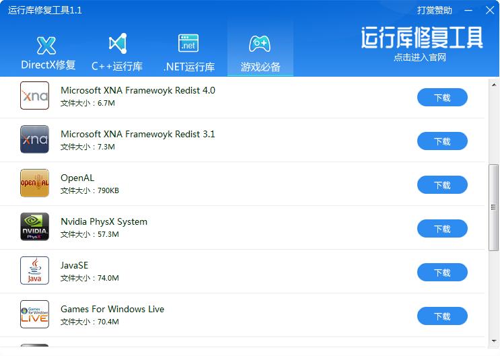Click the OpenAL logo icon
Viewport: 500px width, 356px height.
34,183
